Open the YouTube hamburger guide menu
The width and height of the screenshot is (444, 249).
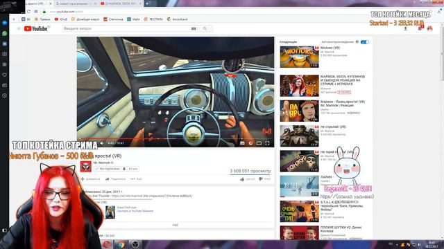(19, 28)
